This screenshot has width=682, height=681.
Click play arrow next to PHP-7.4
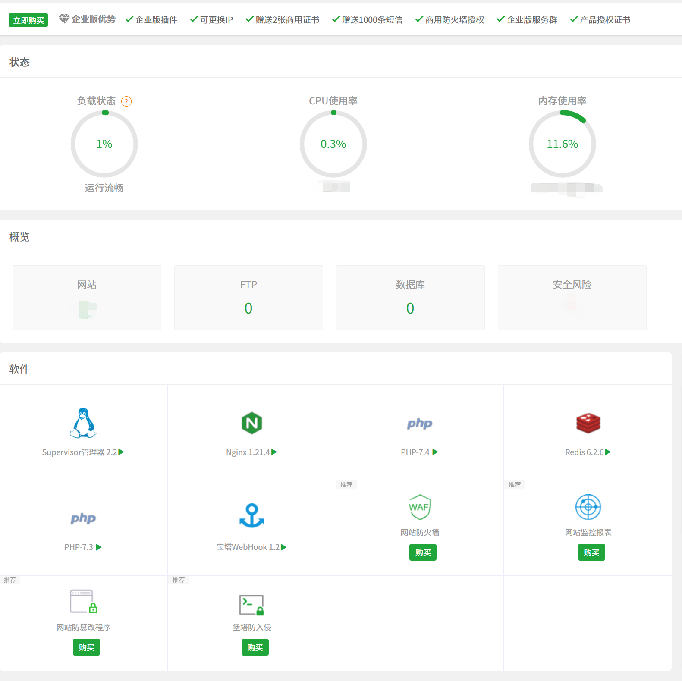(435, 452)
